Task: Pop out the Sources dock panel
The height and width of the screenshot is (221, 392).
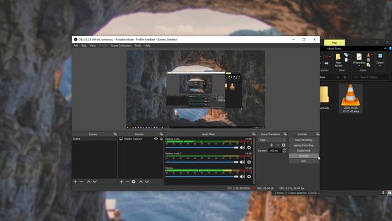Action: pyautogui.click(x=161, y=134)
